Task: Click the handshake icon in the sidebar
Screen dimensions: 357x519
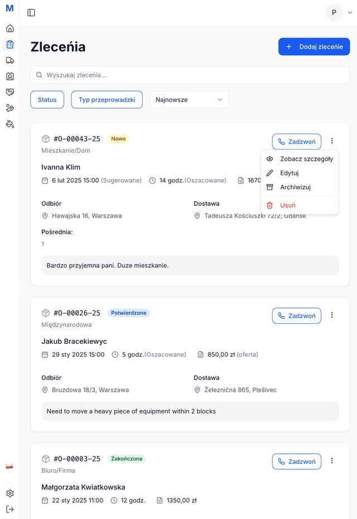Action: [10, 92]
